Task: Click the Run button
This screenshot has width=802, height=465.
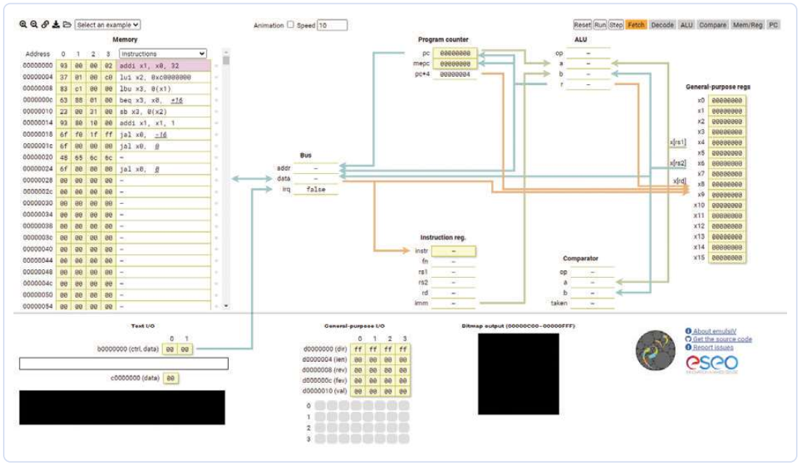Action: coord(600,25)
